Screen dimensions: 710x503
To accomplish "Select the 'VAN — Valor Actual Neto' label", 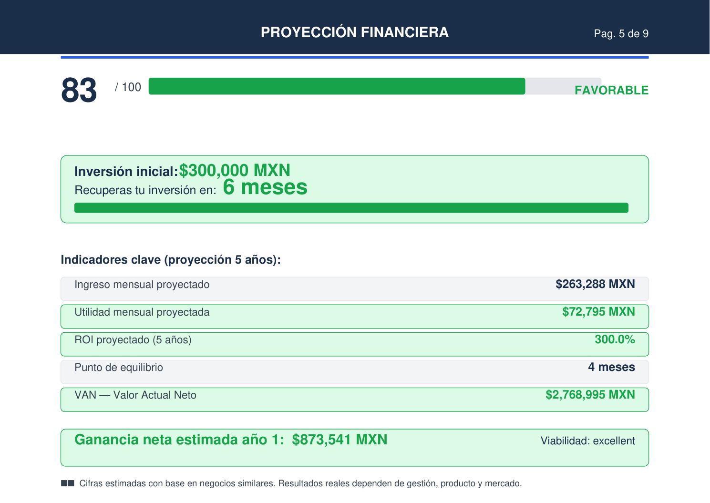I will [x=135, y=395].
